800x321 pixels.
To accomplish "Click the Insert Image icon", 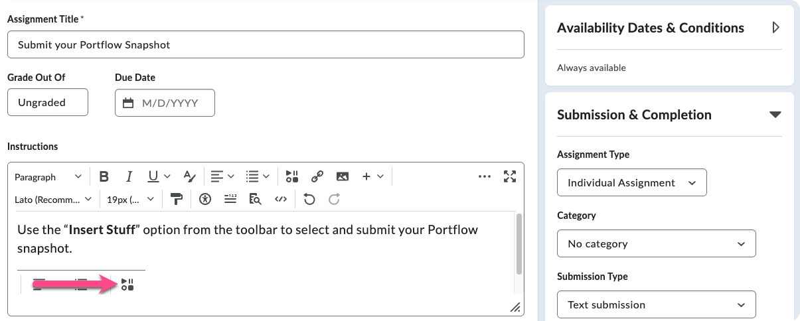I will pos(343,176).
